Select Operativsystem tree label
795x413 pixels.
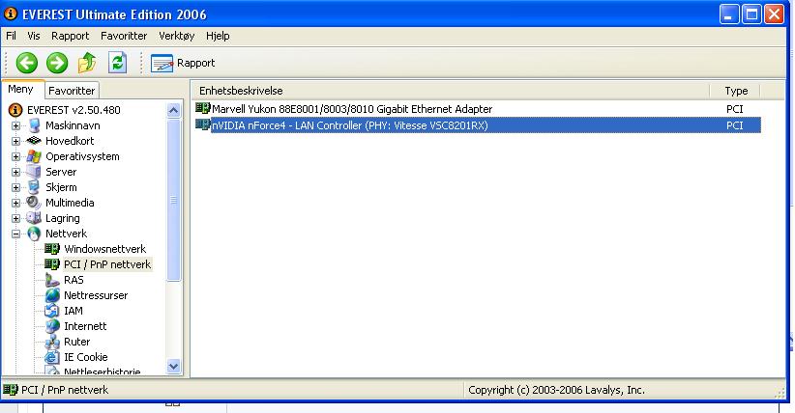pos(82,156)
